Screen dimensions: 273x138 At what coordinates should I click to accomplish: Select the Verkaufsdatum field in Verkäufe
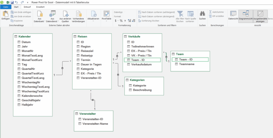click(141, 64)
